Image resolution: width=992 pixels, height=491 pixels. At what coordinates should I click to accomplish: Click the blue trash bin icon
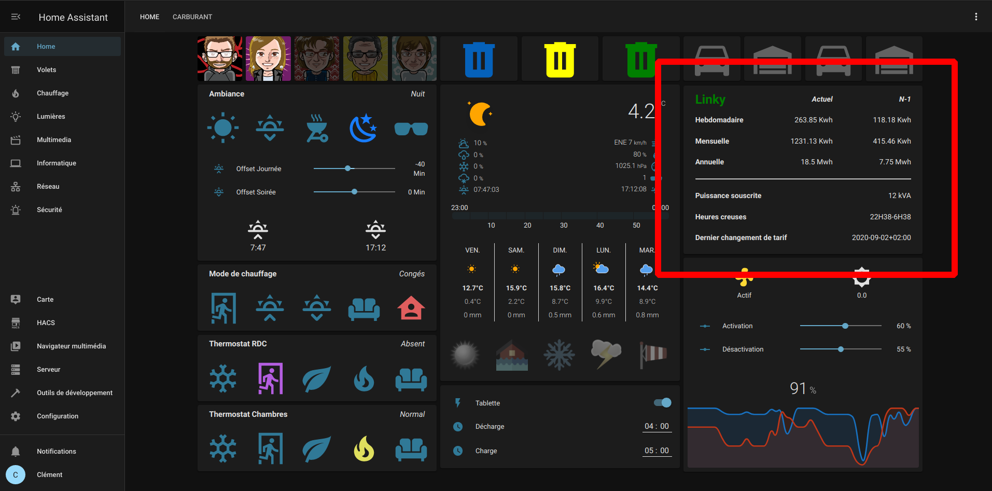click(479, 60)
